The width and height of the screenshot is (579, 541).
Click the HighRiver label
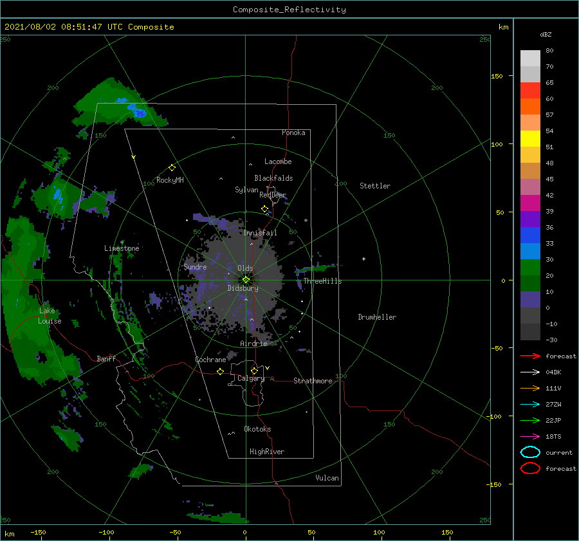(267, 452)
